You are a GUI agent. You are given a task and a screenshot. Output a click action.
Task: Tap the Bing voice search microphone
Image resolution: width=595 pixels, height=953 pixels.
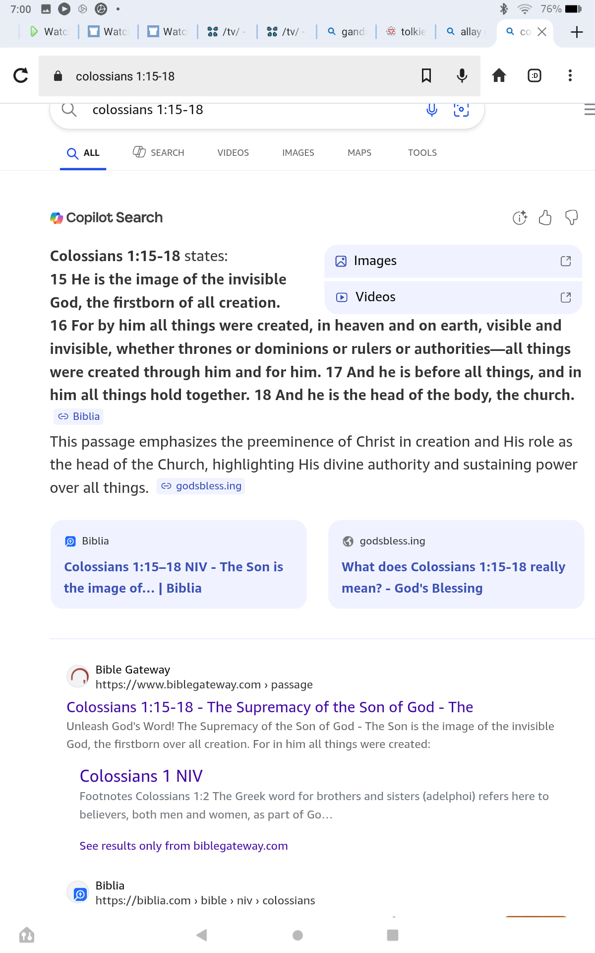tap(432, 110)
